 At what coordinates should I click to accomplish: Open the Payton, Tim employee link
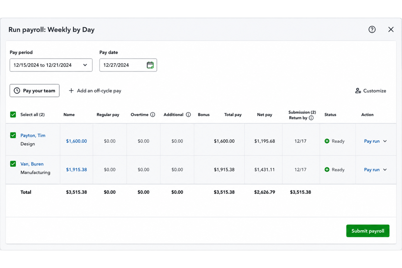click(33, 135)
